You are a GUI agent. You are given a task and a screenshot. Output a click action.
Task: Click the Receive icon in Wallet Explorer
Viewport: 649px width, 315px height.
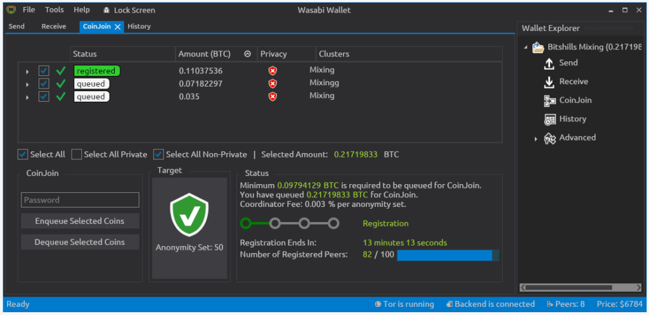[x=549, y=82]
